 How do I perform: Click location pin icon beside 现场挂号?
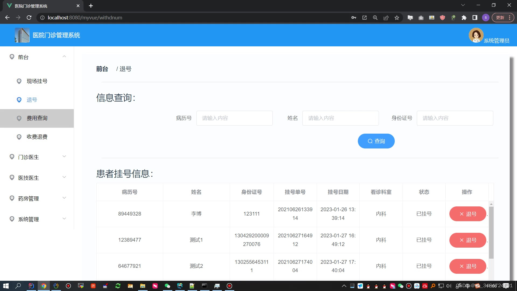[19, 81]
